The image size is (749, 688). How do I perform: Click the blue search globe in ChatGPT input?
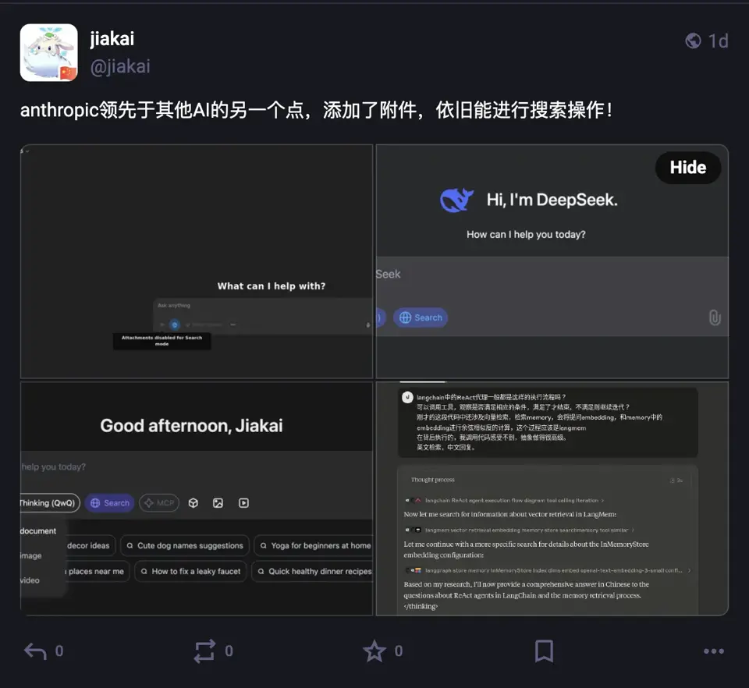[x=175, y=324]
